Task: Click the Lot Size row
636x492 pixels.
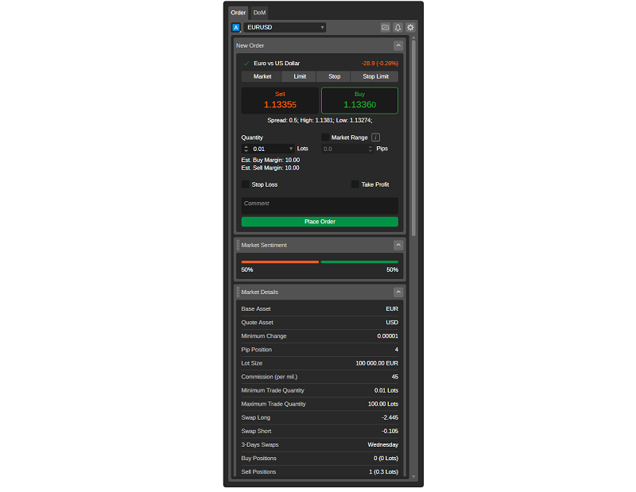Action: coord(320,363)
